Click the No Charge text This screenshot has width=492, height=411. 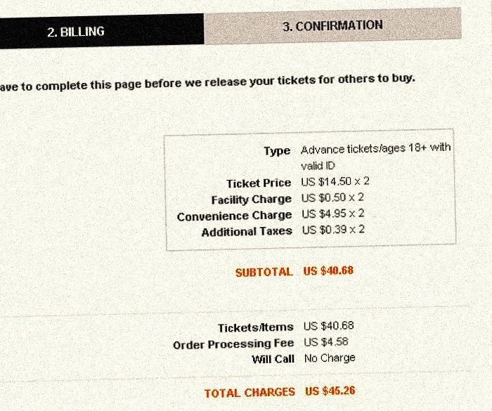[330, 358]
